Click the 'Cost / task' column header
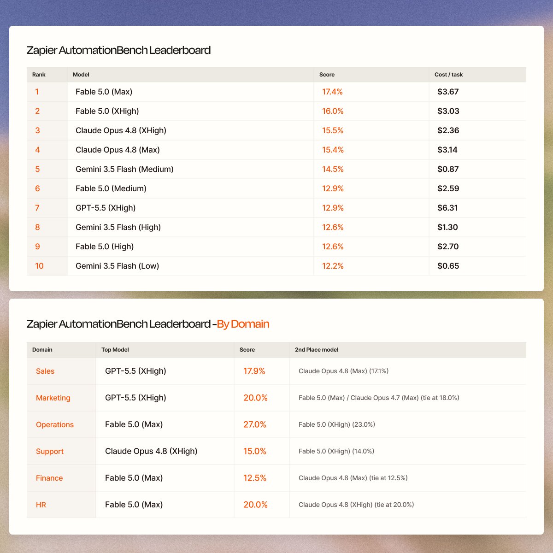553x553 pixels. [448, 75]
